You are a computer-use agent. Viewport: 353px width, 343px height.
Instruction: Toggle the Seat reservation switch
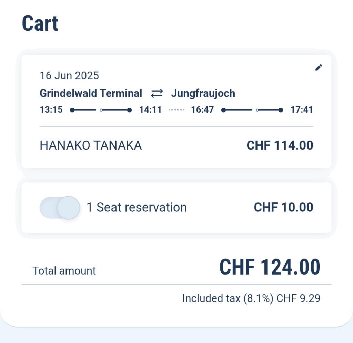click(60, 208)
